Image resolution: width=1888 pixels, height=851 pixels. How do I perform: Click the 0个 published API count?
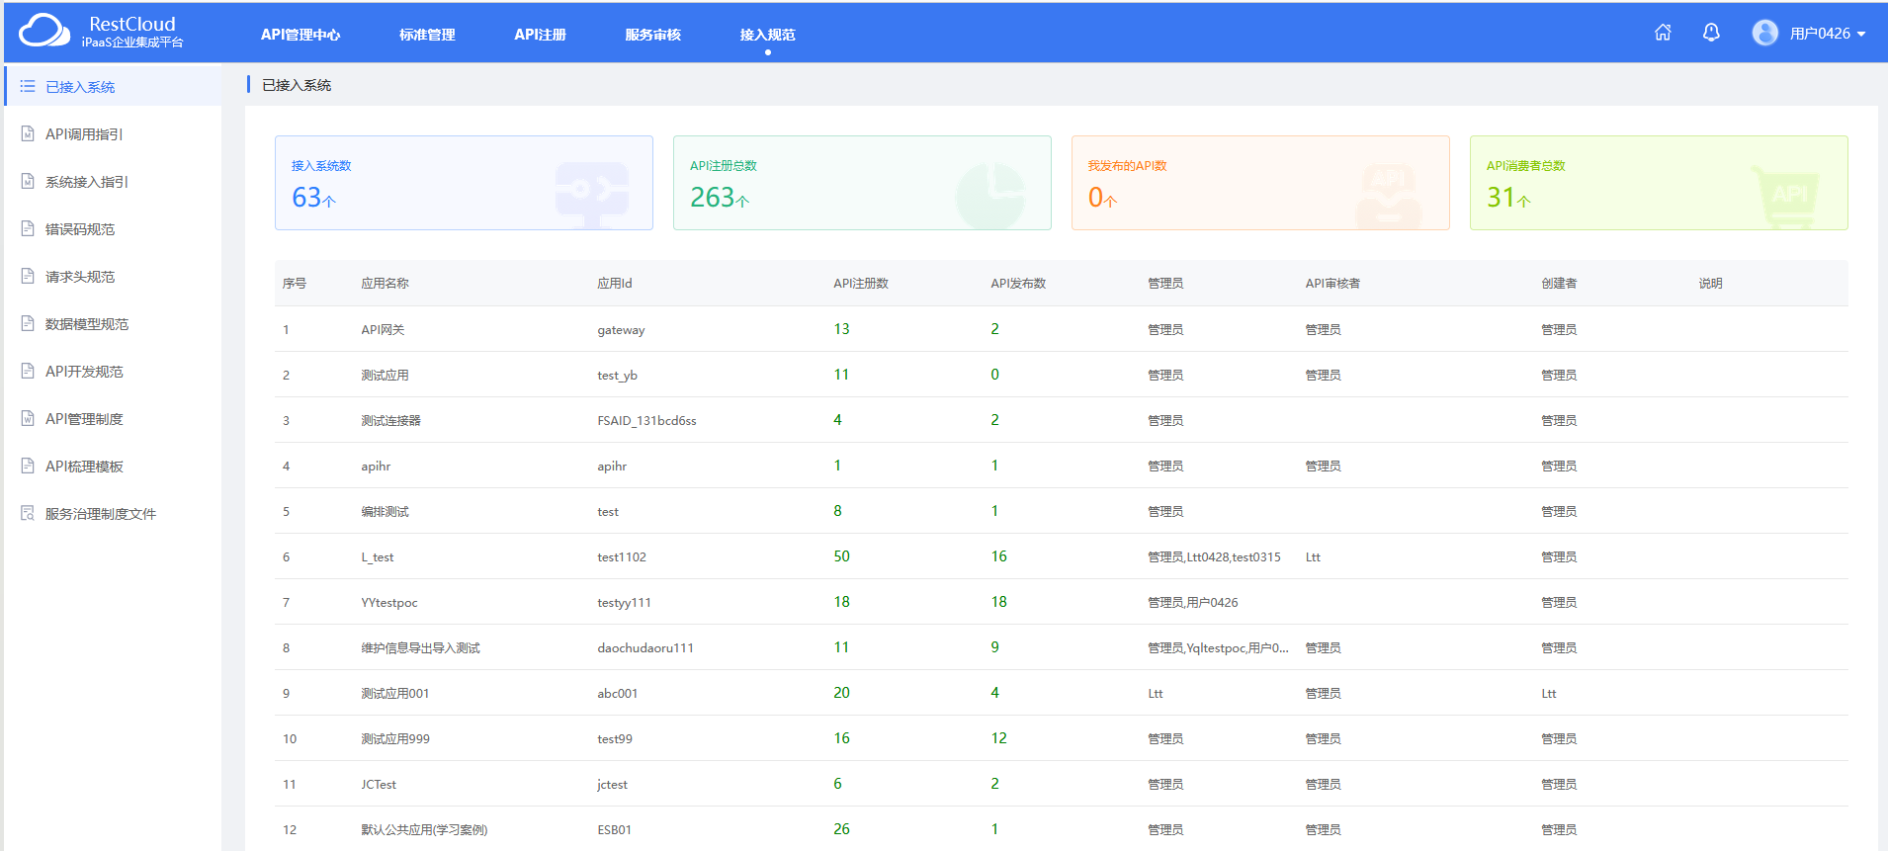pos(1102,198)
